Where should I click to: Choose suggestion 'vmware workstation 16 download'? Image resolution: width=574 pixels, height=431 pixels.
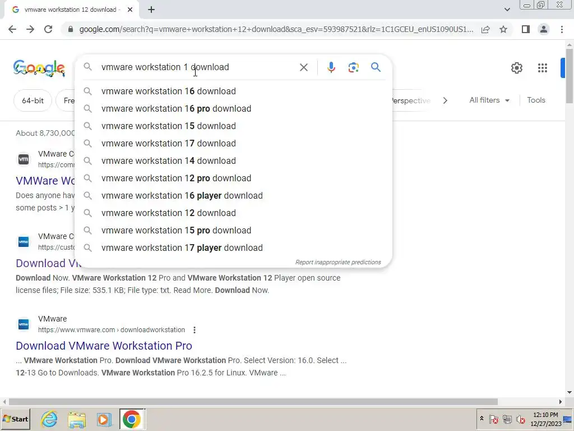(x=233, y=91)
